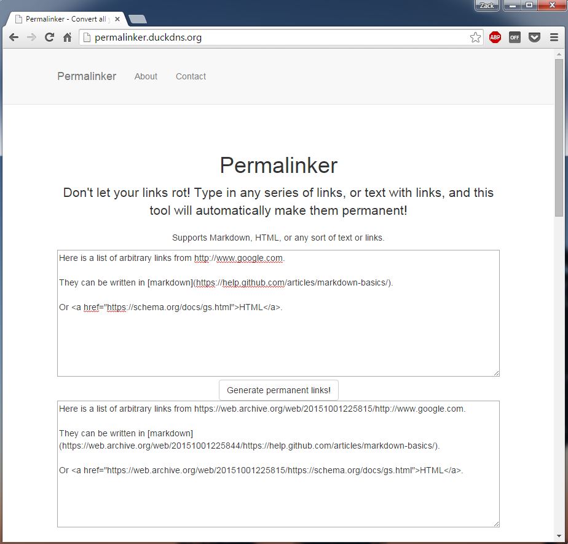Click the resize handle of the input text area
Screen dimensions: 568x544
pos(496,373)
